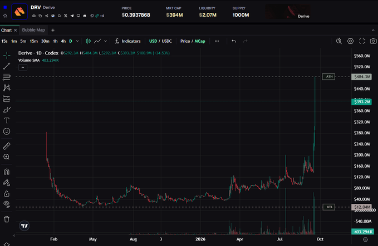Screen dimensions: 378x246
Task: Toggle stay in drawing mode
Action: pos(7,183)
